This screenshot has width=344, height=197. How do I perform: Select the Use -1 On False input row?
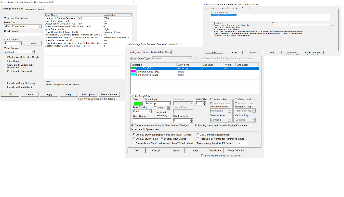88,21
